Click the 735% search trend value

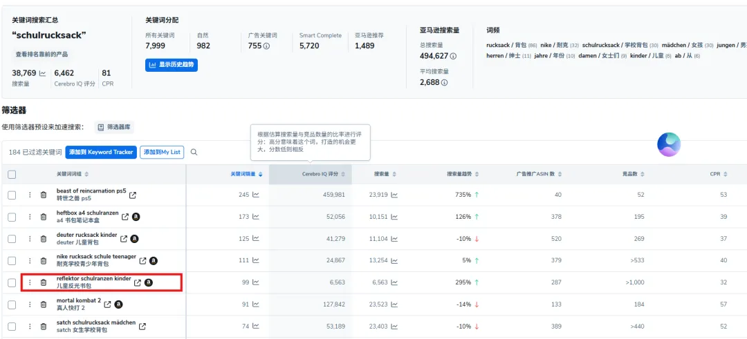463,195
